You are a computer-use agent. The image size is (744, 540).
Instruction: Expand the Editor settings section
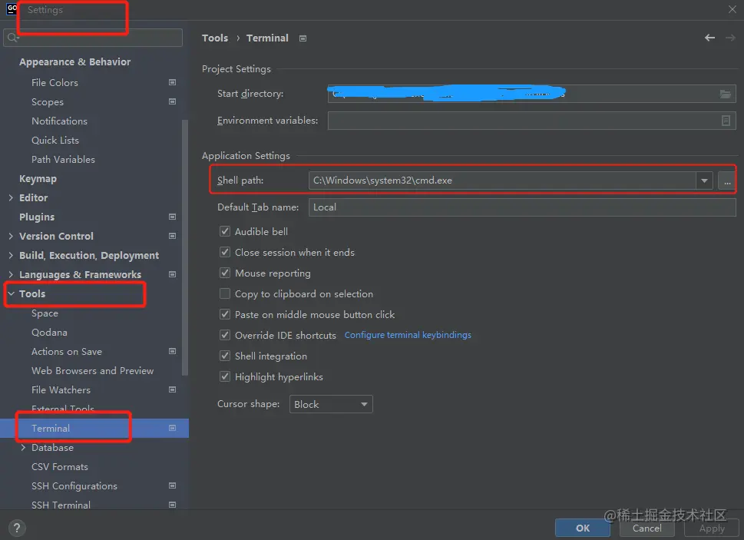pos(11,197)
